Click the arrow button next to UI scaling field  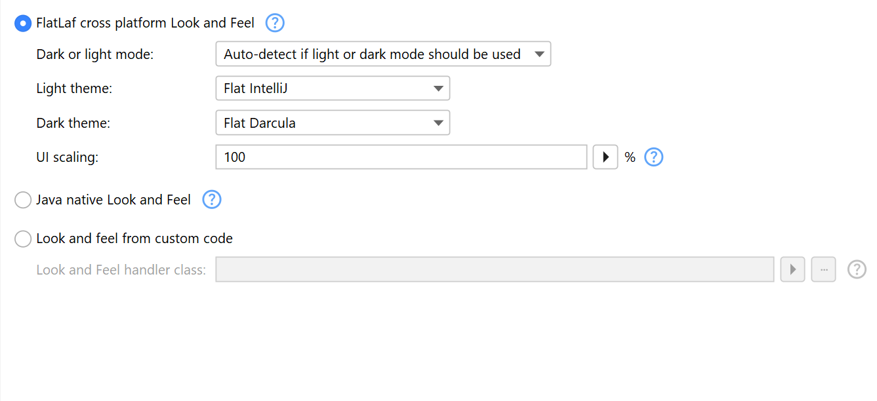point(605,157)
